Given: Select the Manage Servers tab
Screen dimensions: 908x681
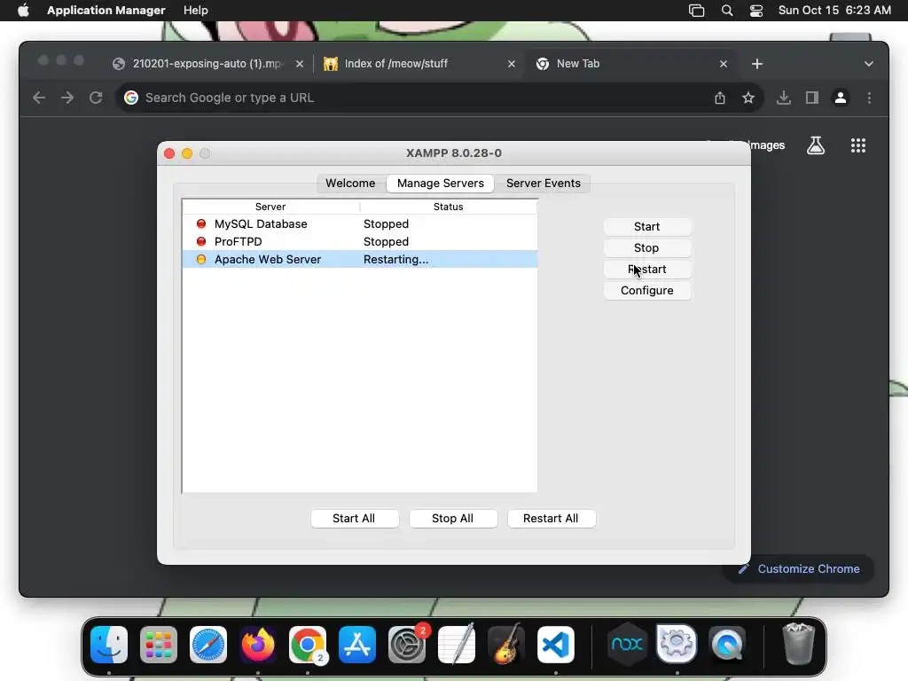Looking at the screenshot, I should (x=440, y=183).
